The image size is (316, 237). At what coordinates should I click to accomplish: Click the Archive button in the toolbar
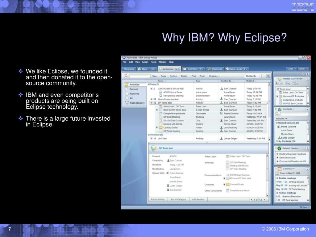pos(173,76)
